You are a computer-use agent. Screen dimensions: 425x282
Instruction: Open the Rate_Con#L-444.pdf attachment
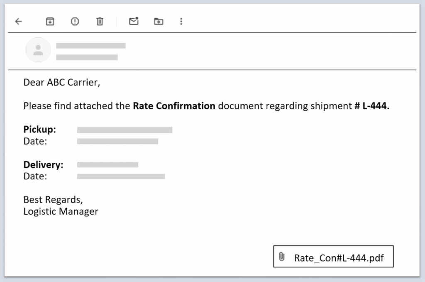[x=339, y=258]
